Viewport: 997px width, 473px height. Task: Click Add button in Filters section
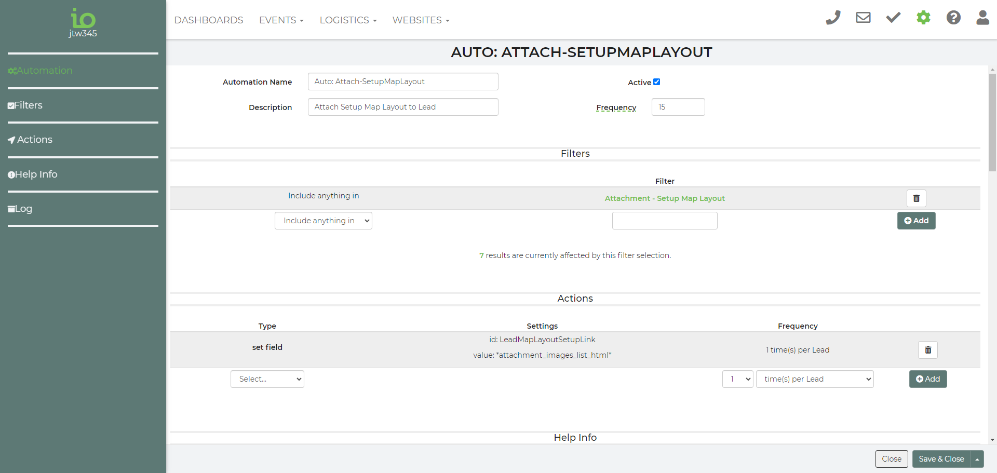point(916,221)
